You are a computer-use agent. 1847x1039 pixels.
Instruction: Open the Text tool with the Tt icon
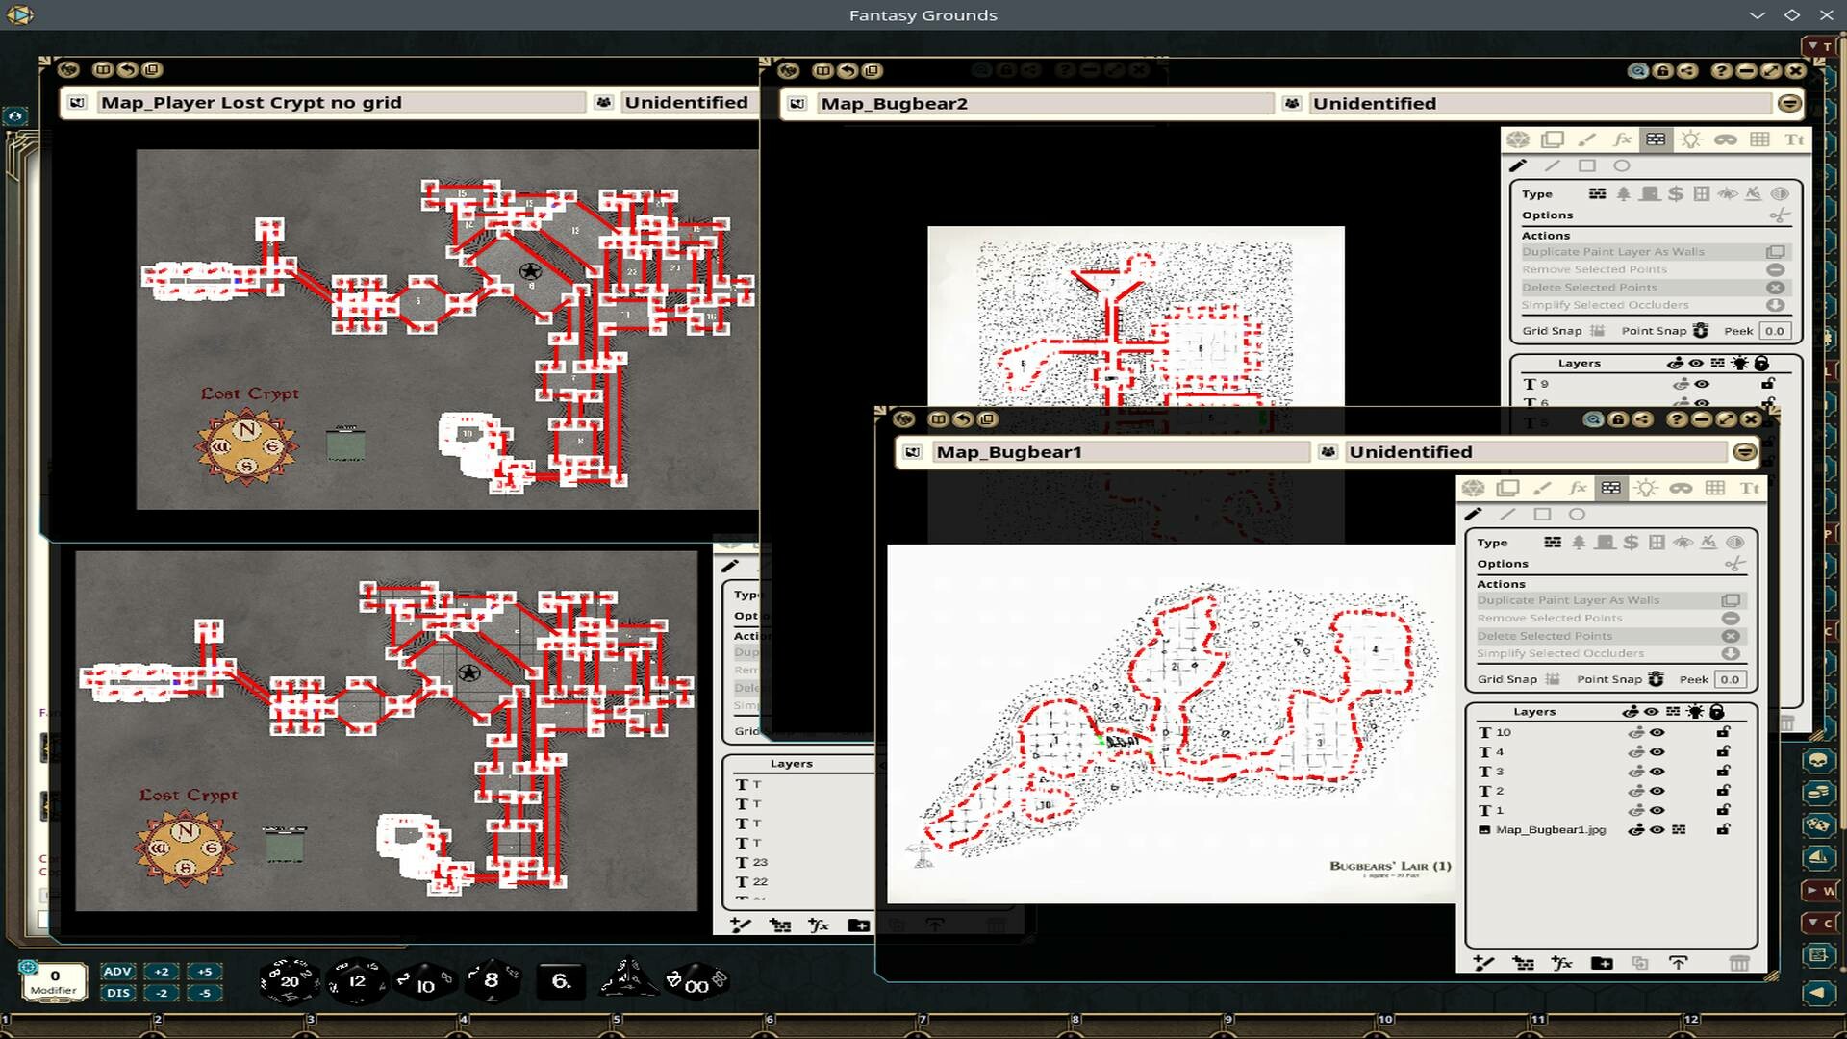click(x=1752, y=488)
